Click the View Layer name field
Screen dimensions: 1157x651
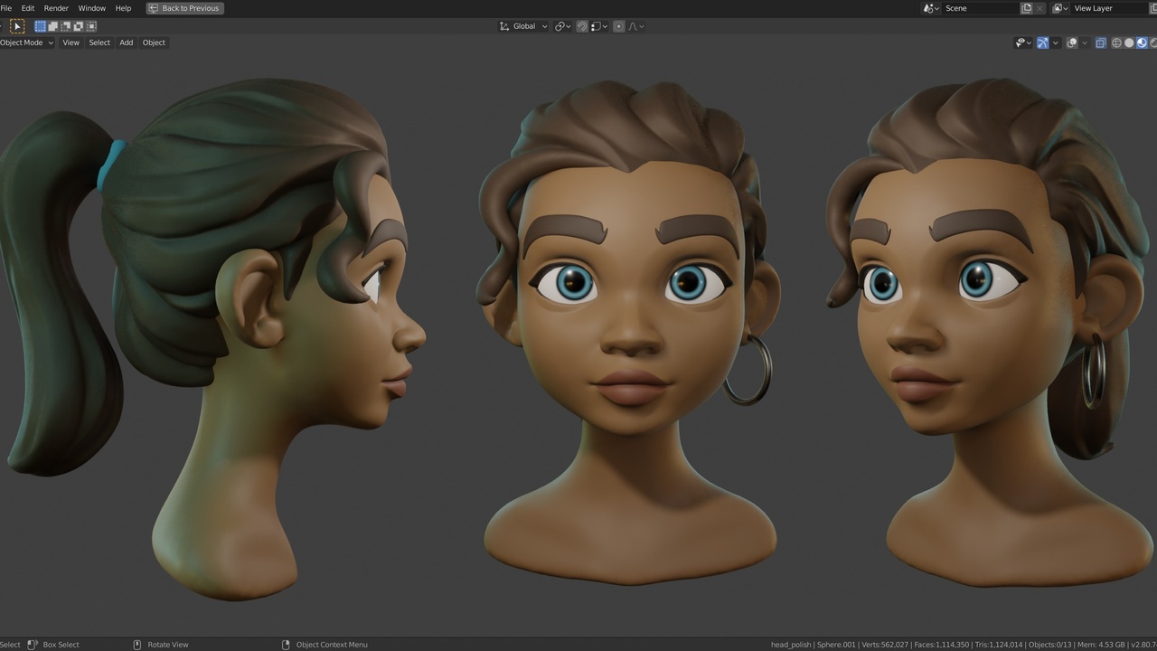click(1107, 8)
